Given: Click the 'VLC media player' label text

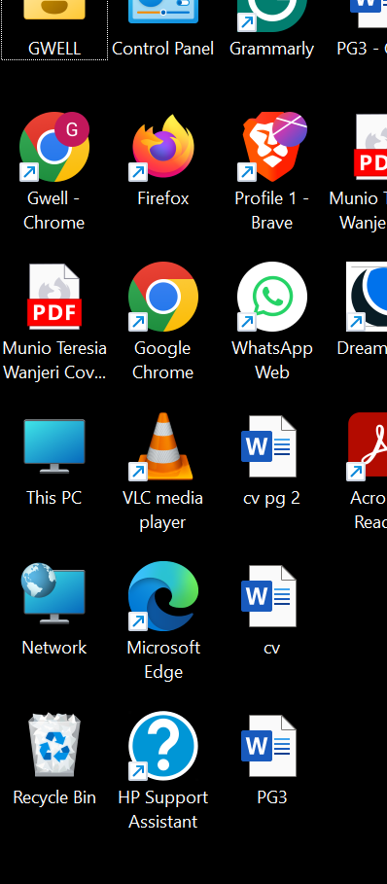Looking at the screenshot, I should pyautogui.click(x=162, y=510).
